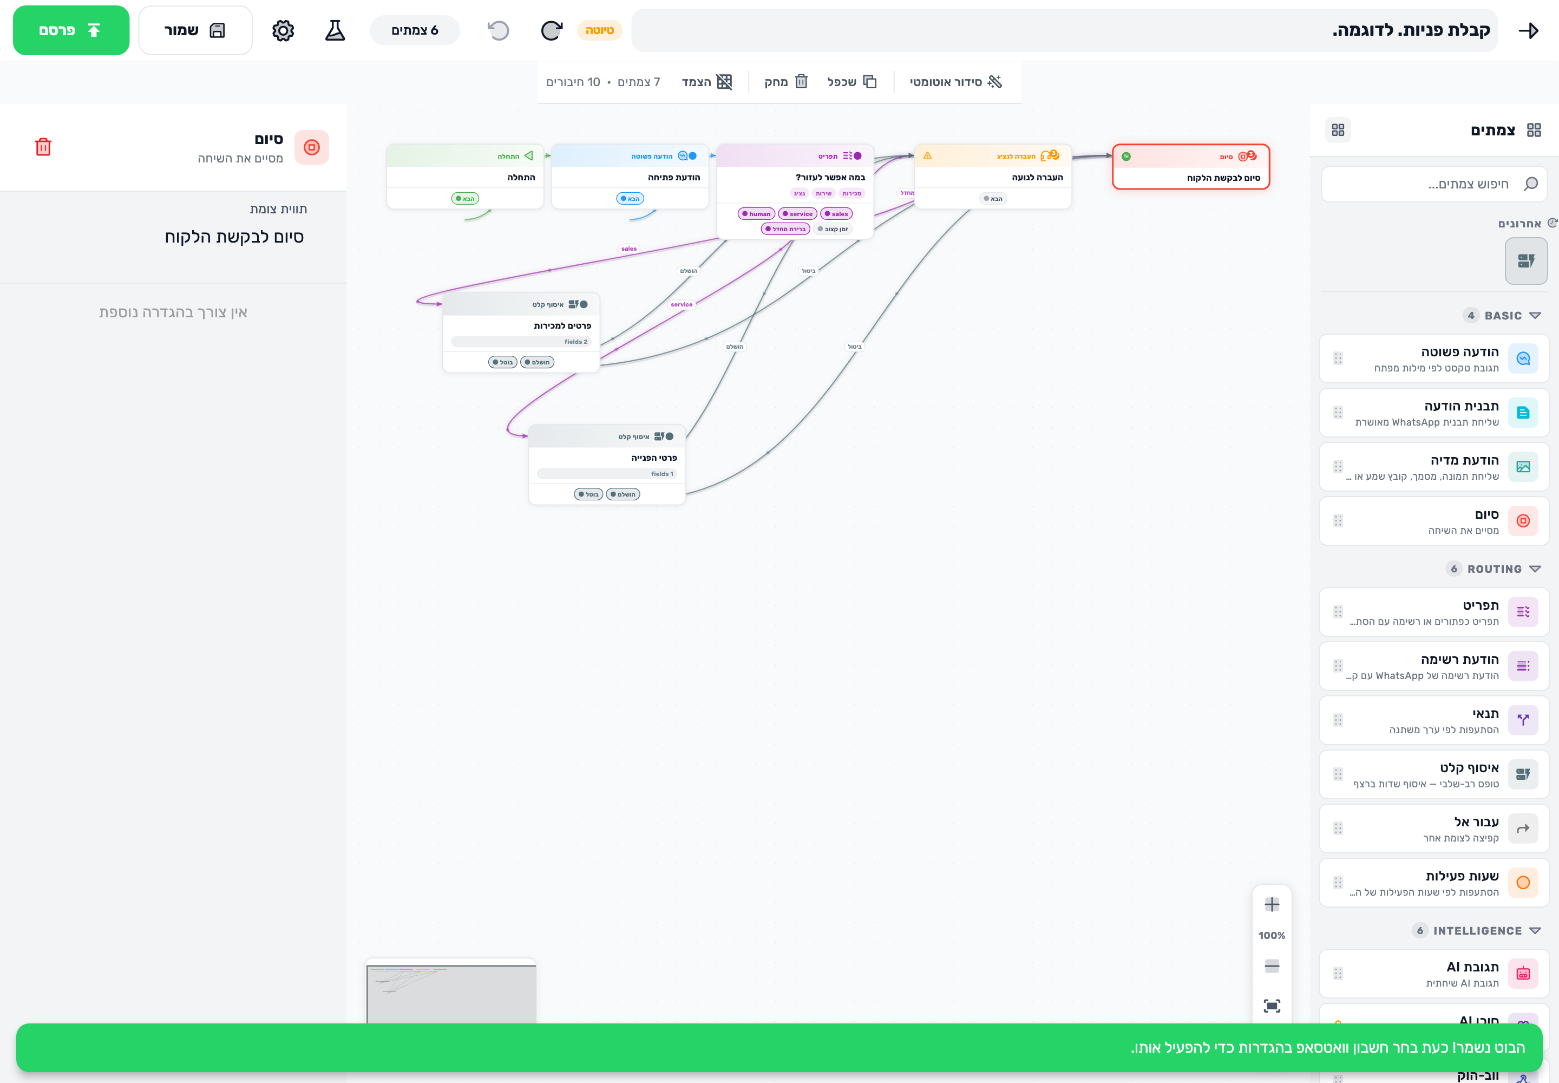This screenshot has height=1083, width=1559.
Task: Click the שכפל duplicate toolbar item
Action: point(852,82)
